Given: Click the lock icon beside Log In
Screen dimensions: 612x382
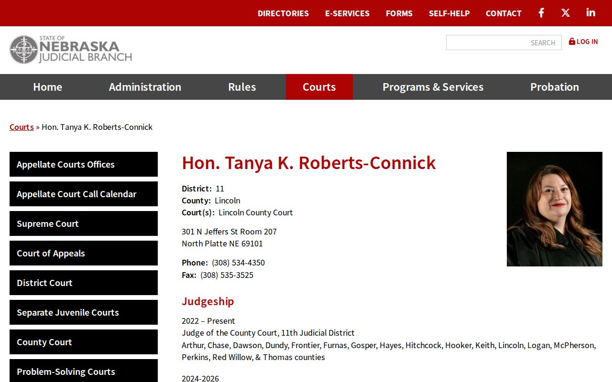Looking at the screenshot, I should (x=572, y=42).
